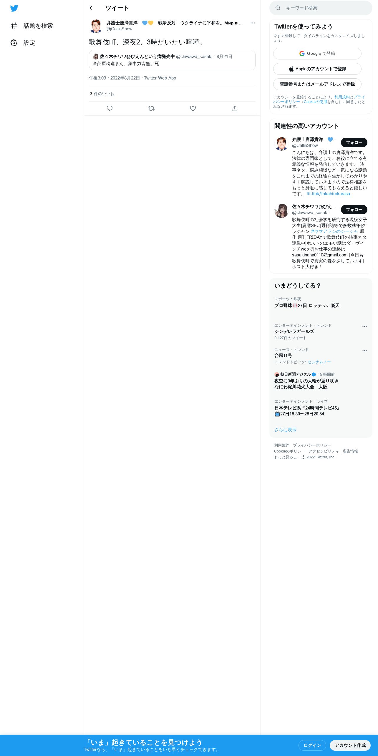Open the quoted tweet by chiwawa_sasaki
Image resolution: width=378 pixels, height=756 pixels.
[172, 60]
